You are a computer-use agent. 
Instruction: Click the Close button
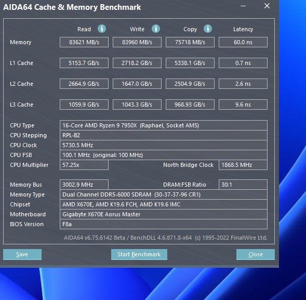click(256, 254)
